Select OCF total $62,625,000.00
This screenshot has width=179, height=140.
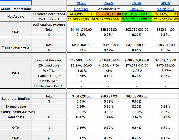click(137, 29)
